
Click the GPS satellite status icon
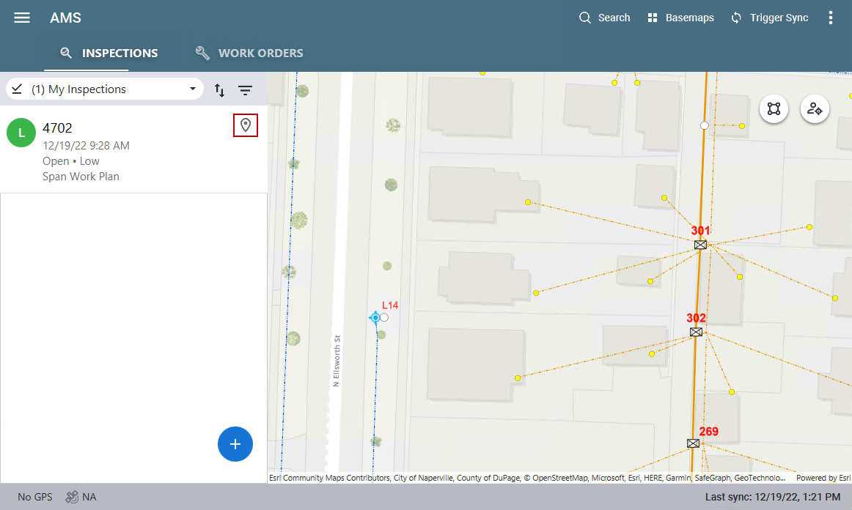(72, 497)
